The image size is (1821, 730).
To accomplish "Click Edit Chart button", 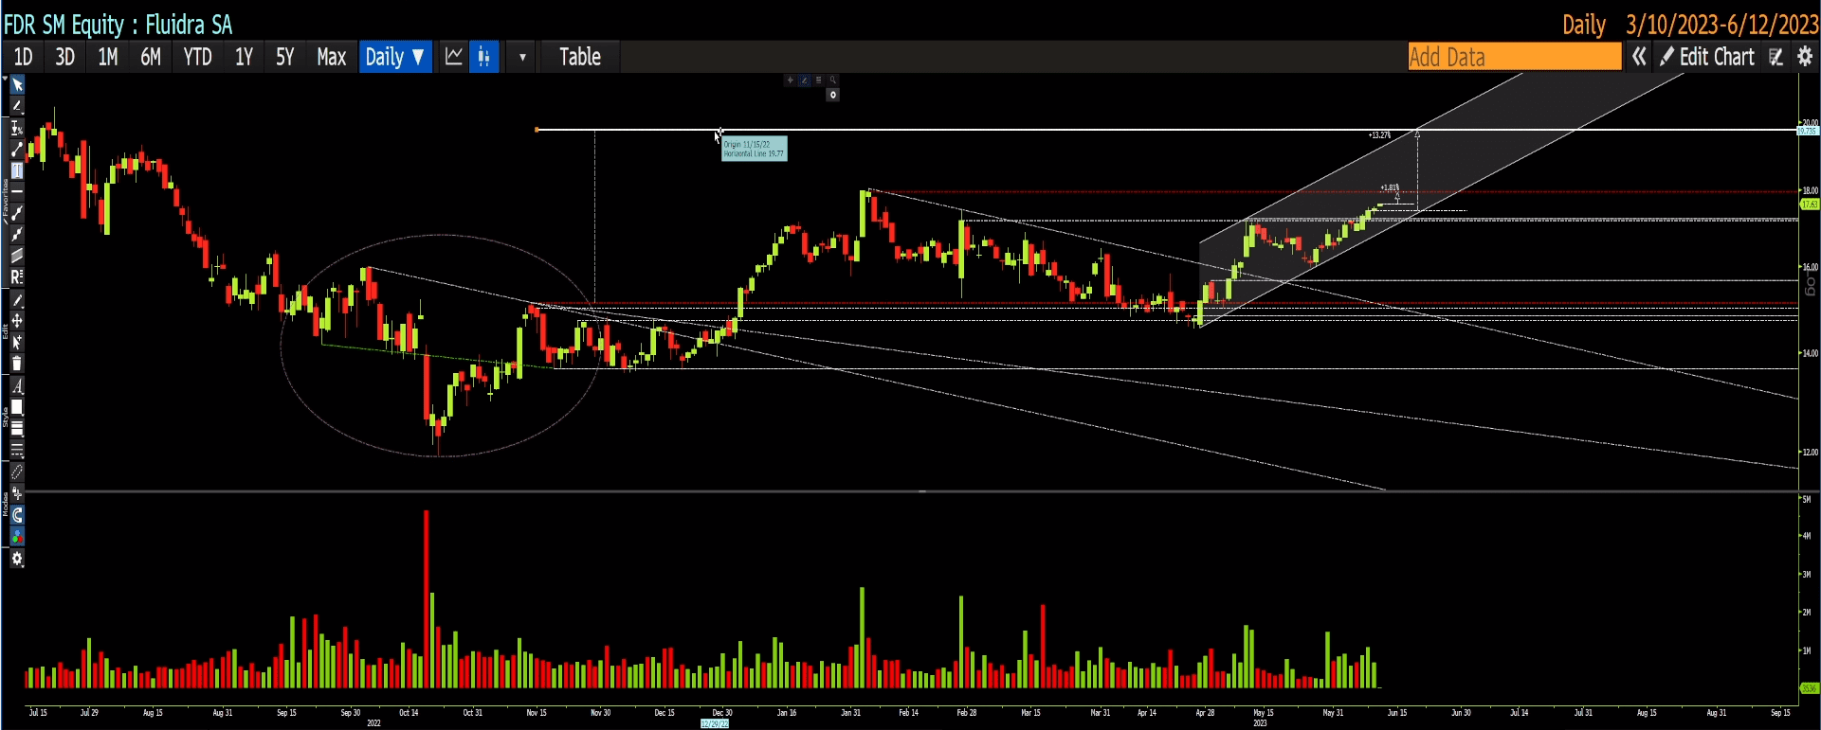I will (x=1707, y=57).
